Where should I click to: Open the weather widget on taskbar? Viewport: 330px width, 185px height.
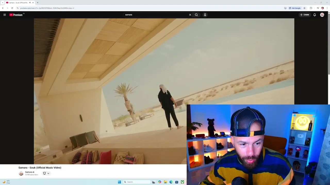pyautogui.click(x=6, y=182)
